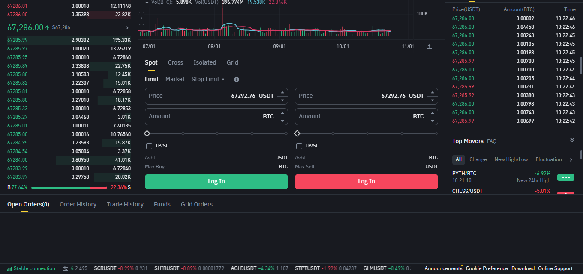583x274 pixels.
Task: Open the Grid trading tab
Action: (232, 62)
